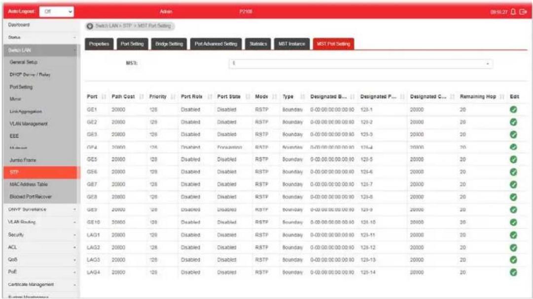Switch to the Bridge Setting tab

point(169,44)
